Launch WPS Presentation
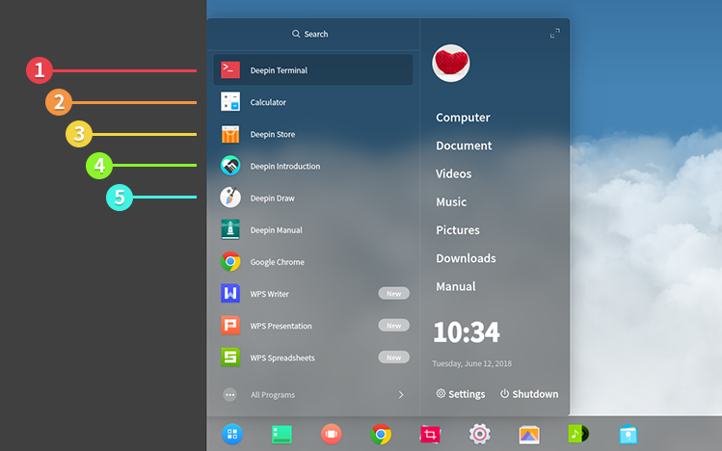Viewport: 722px width, 451px height. (280, 326)
